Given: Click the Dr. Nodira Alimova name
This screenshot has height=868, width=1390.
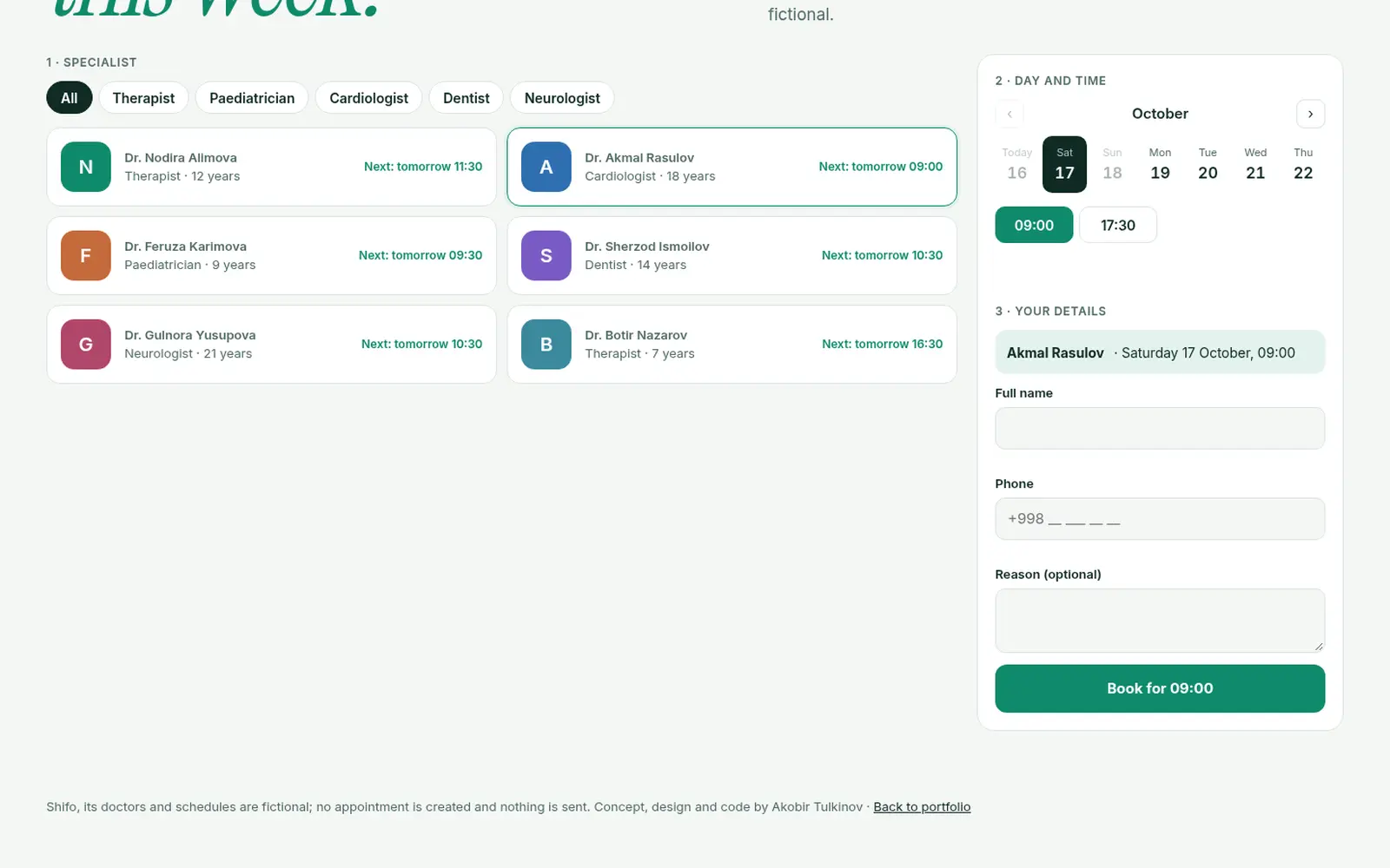Looking at the screenshot, I should tap(181, 158).
